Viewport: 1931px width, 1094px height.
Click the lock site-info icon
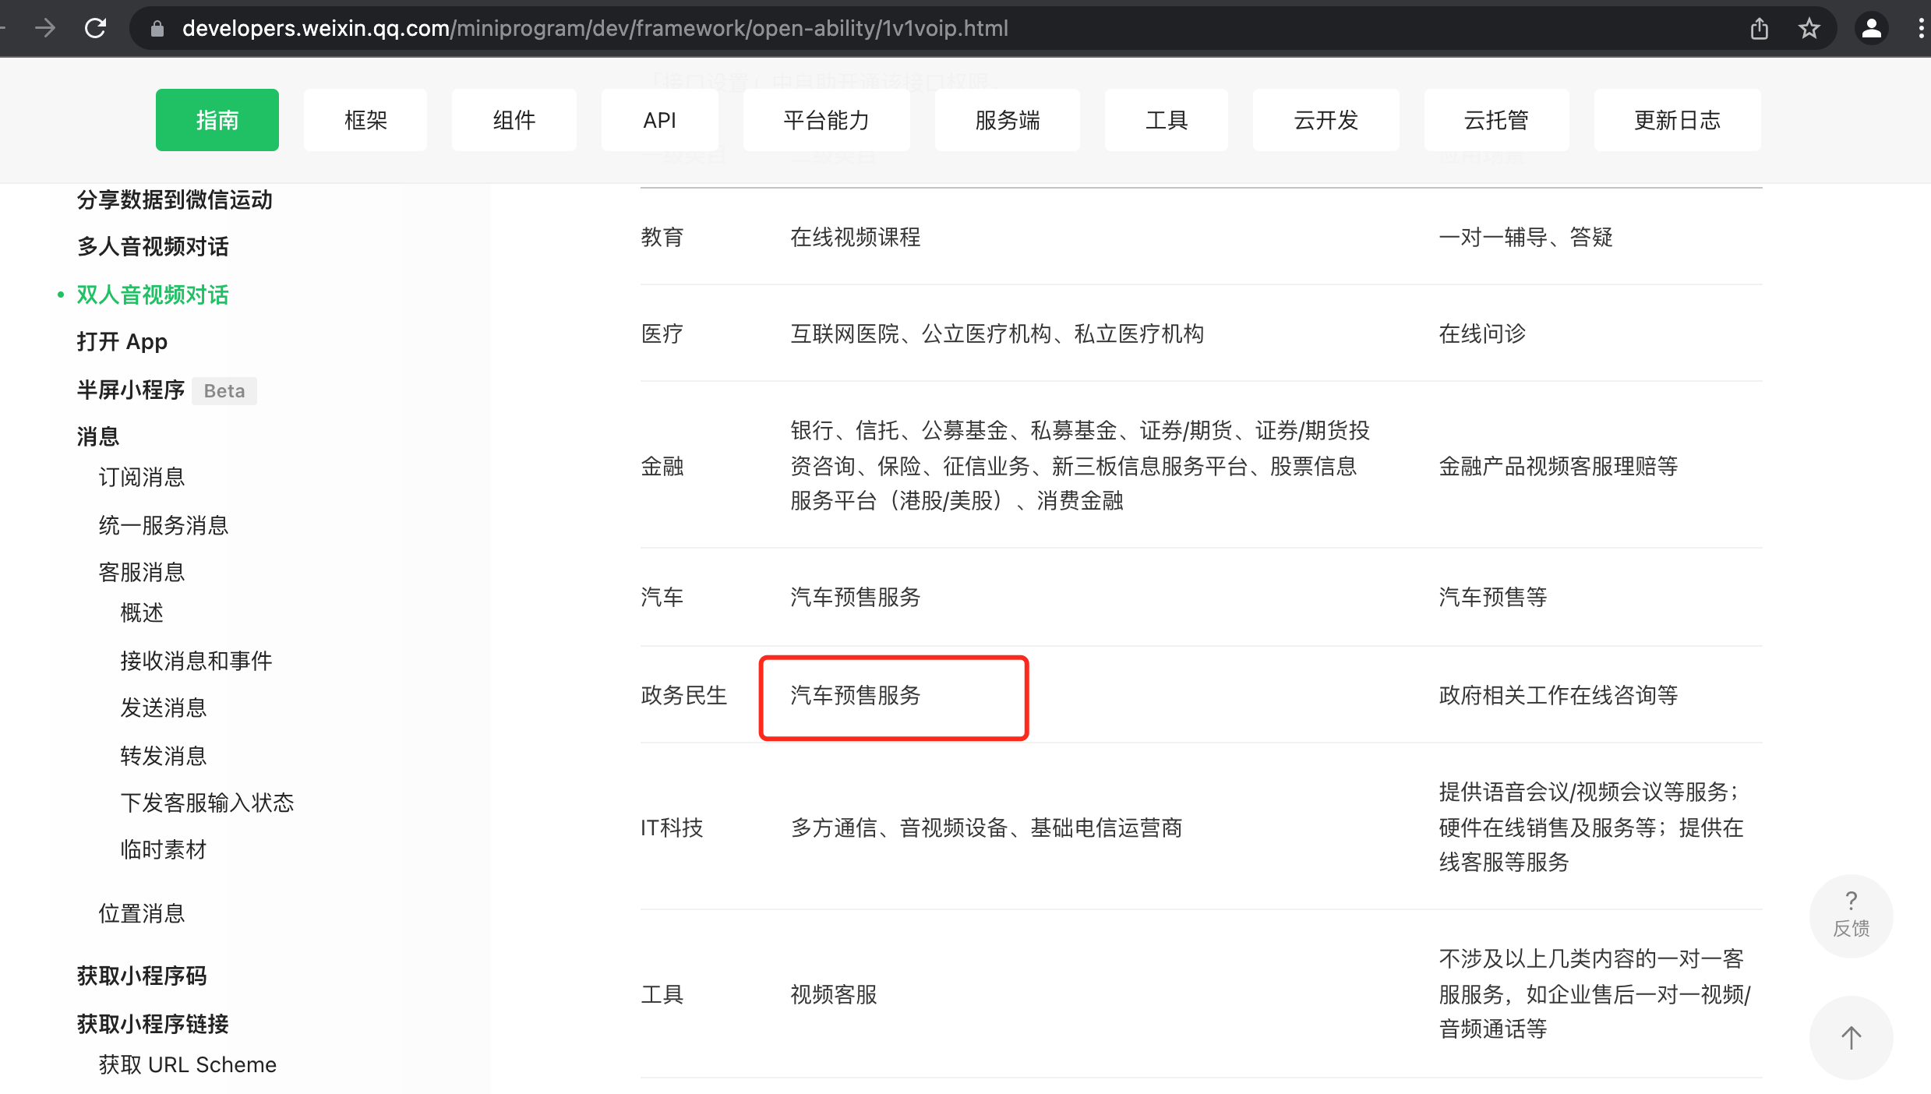coord(157,29)
